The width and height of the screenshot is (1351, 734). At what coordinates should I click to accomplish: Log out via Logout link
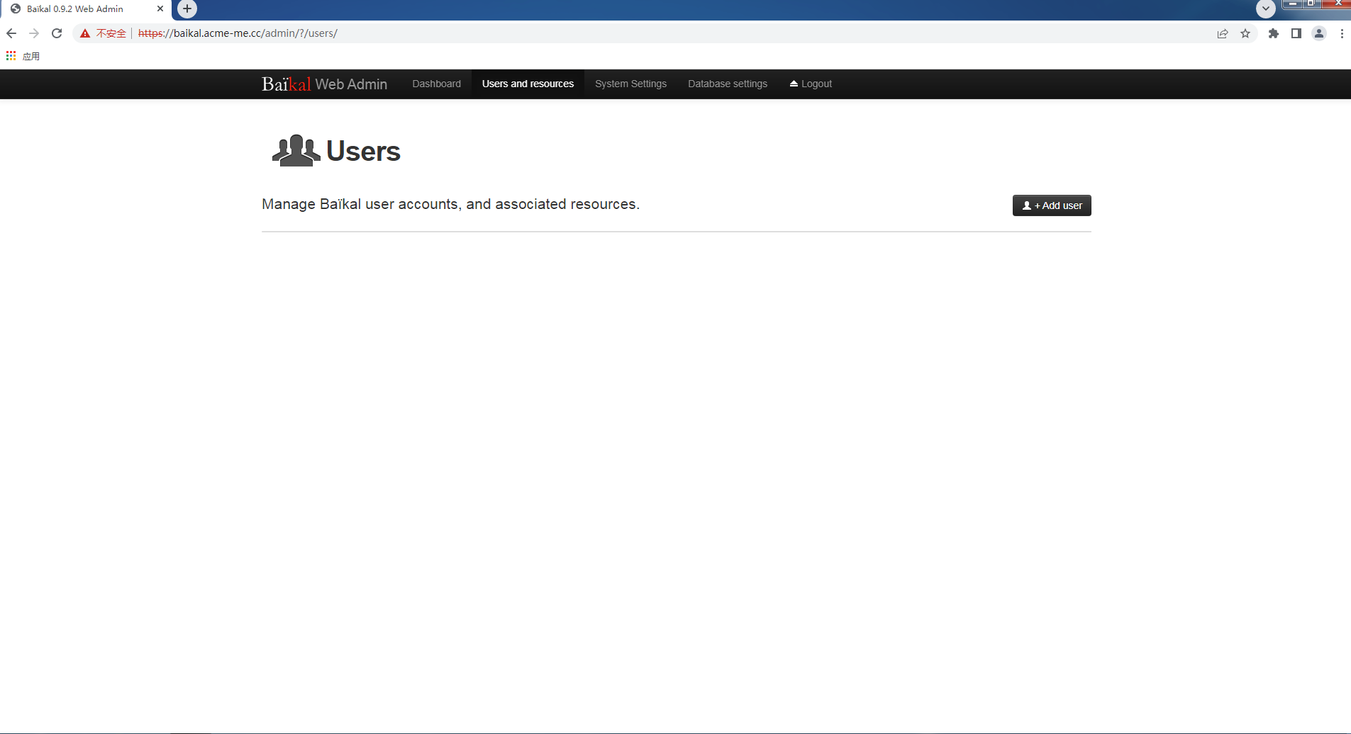tap(811, 84)
